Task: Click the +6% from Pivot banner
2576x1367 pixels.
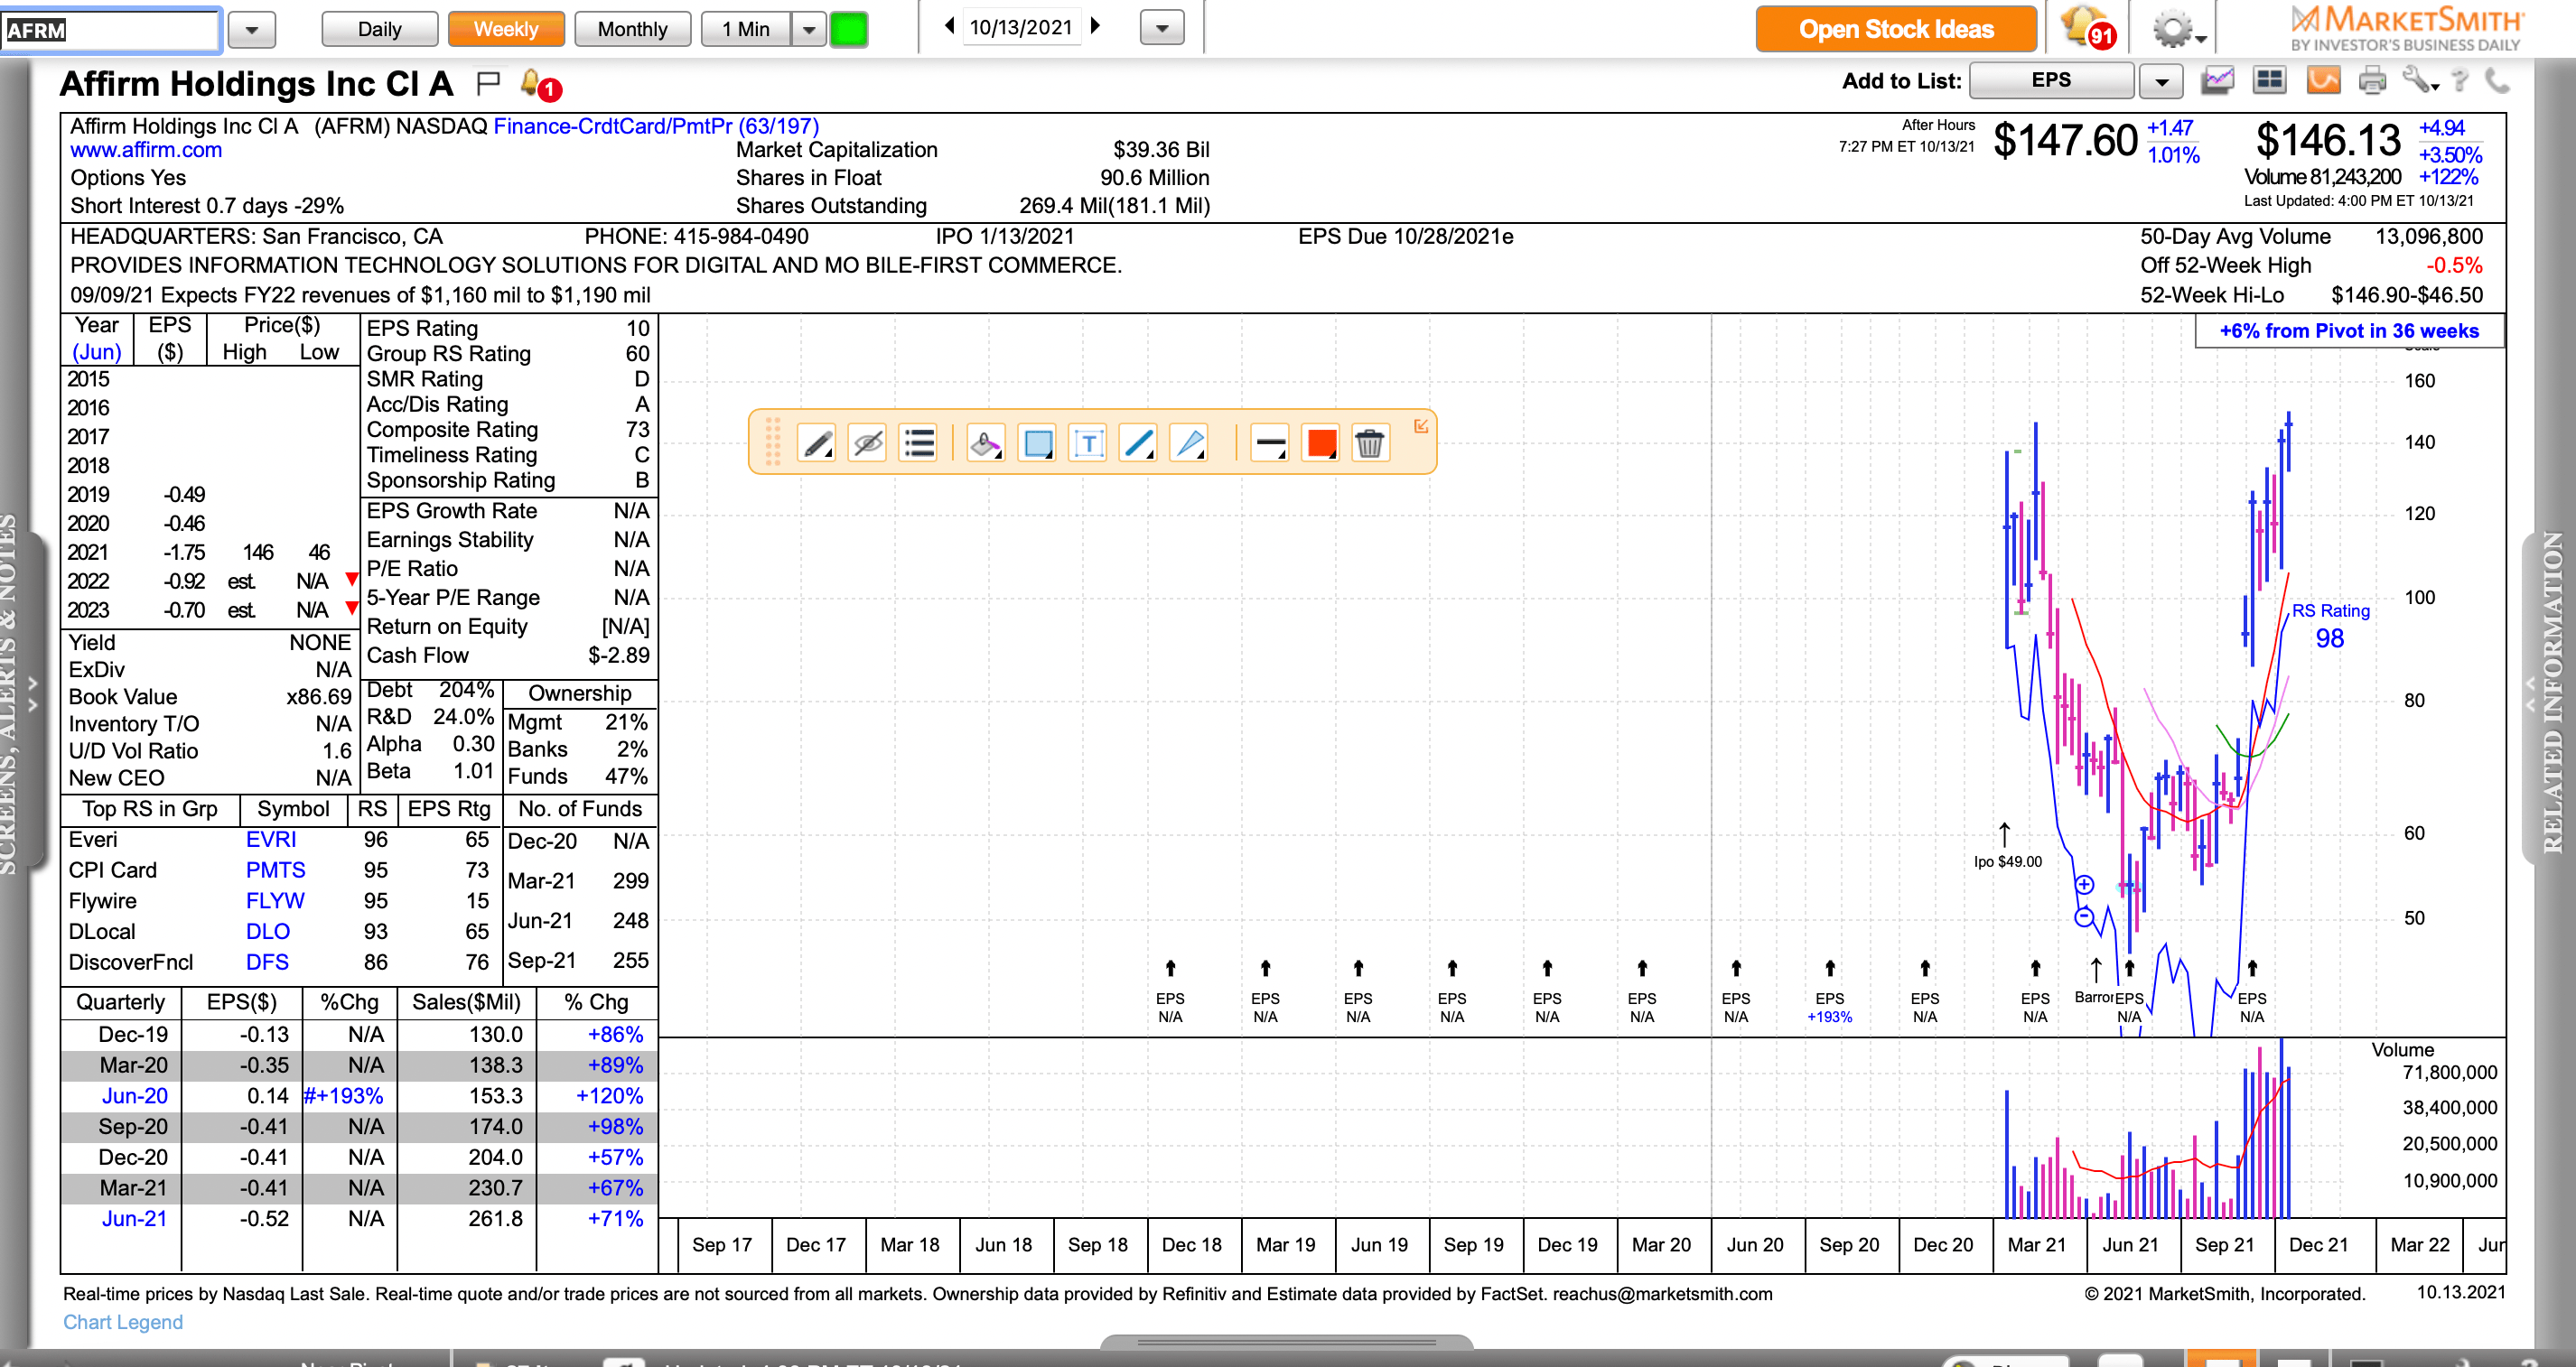Action: 2349,331
